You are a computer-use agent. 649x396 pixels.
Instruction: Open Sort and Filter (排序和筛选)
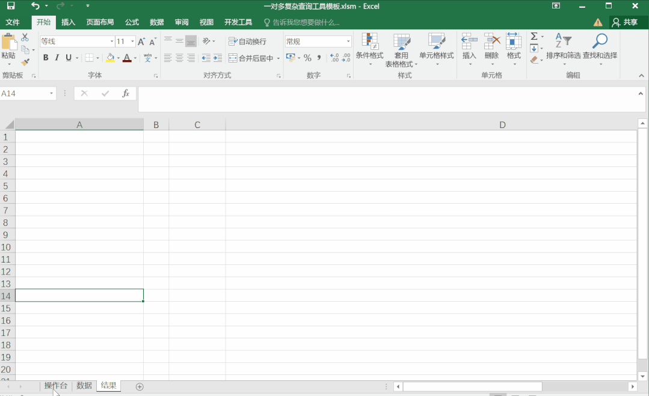click(564, 49)
